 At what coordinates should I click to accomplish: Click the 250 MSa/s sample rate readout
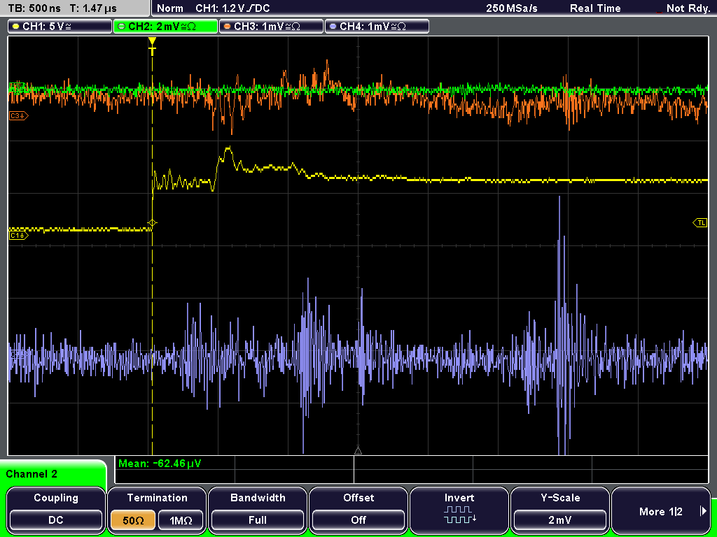512,8
